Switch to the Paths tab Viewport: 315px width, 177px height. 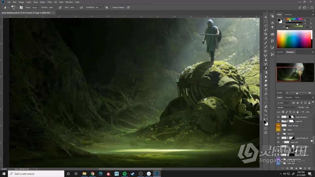click(x=297, y=98)
